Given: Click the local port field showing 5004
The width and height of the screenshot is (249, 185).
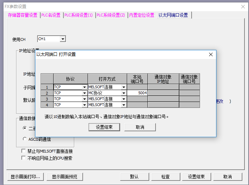Looking at the screenshot, I should pyautogui.click(x=137, y=93).
